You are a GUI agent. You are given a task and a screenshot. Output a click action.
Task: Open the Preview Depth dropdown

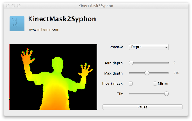point(149,47)
